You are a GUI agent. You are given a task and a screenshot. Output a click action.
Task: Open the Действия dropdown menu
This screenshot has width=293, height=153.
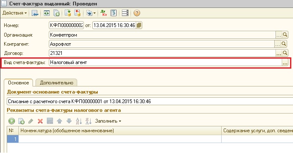(x=15, y=13)
